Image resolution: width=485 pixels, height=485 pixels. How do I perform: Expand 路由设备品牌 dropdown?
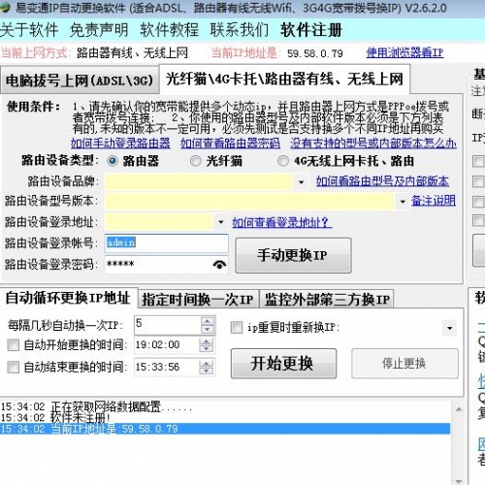click(301, 182)
